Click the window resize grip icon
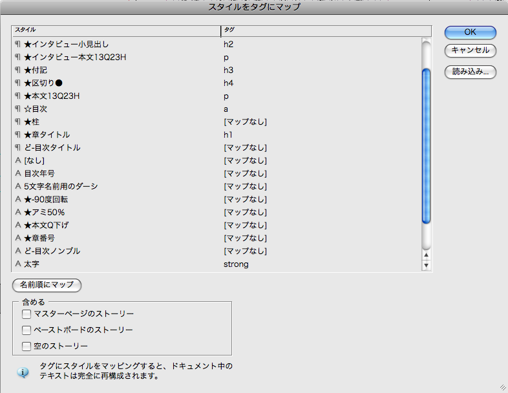 [x=503, y=387]
